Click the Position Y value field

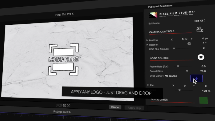click(x=205, y=38)
